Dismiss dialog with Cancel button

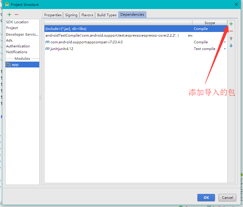227,197
